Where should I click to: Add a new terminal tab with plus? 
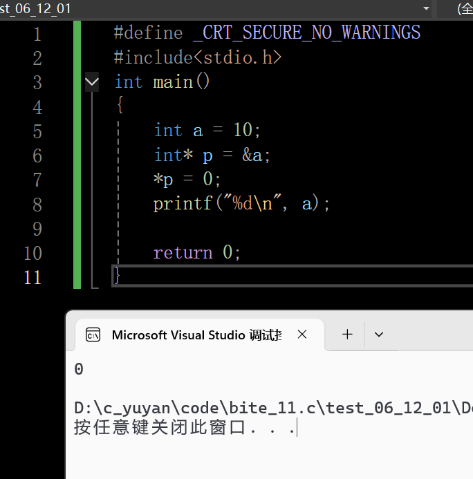tap(347, 335)
